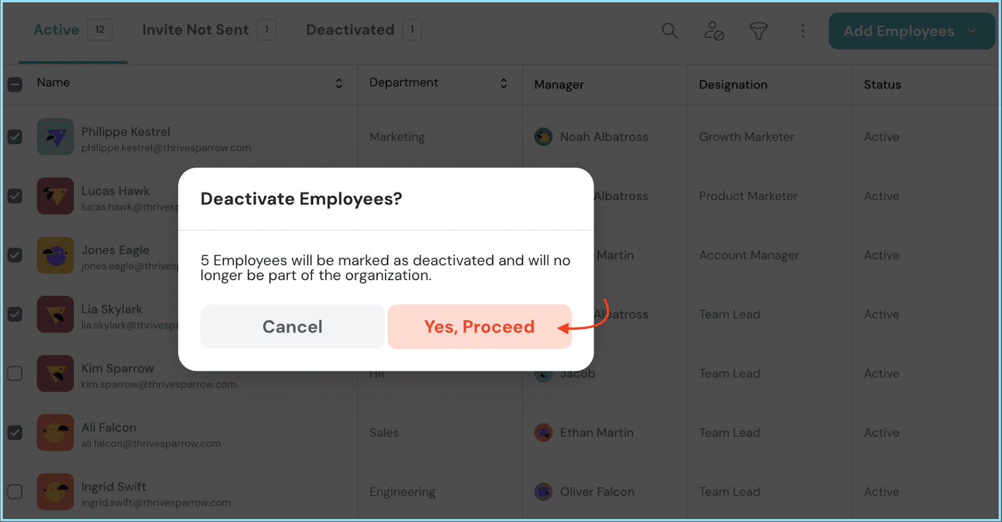Toggle the select-all header checkbox
This screenshot has height=522, width=1002.
(x=15, y=84)
